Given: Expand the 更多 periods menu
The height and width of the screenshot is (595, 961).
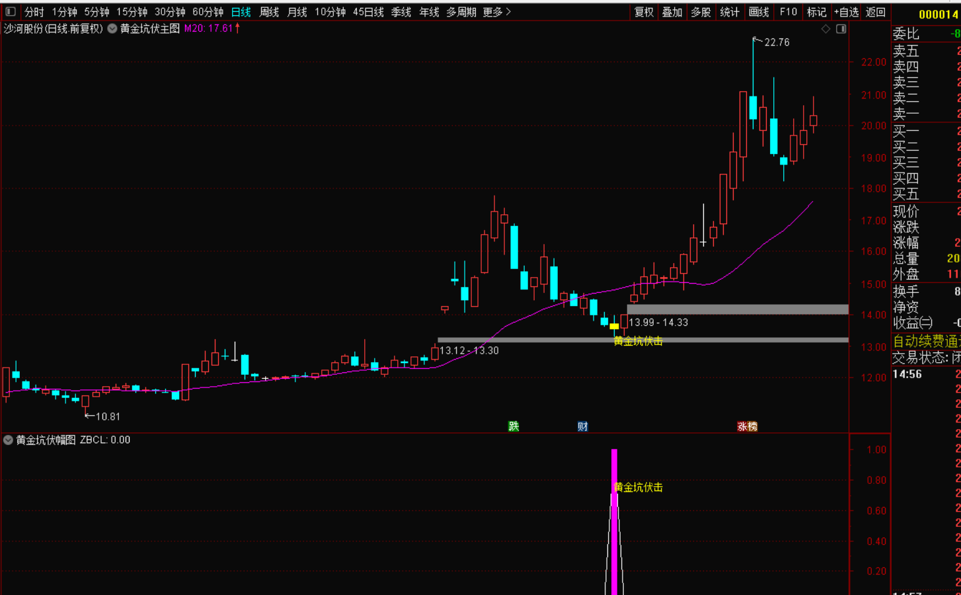Looking at the screenshot, I should pyautogui.click(x=496, y=12).
